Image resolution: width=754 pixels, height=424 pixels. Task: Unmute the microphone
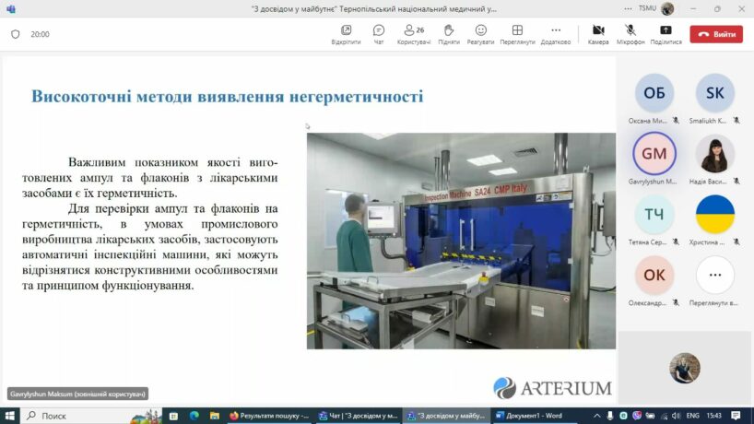pyautogui.click(x=630, y=34)
